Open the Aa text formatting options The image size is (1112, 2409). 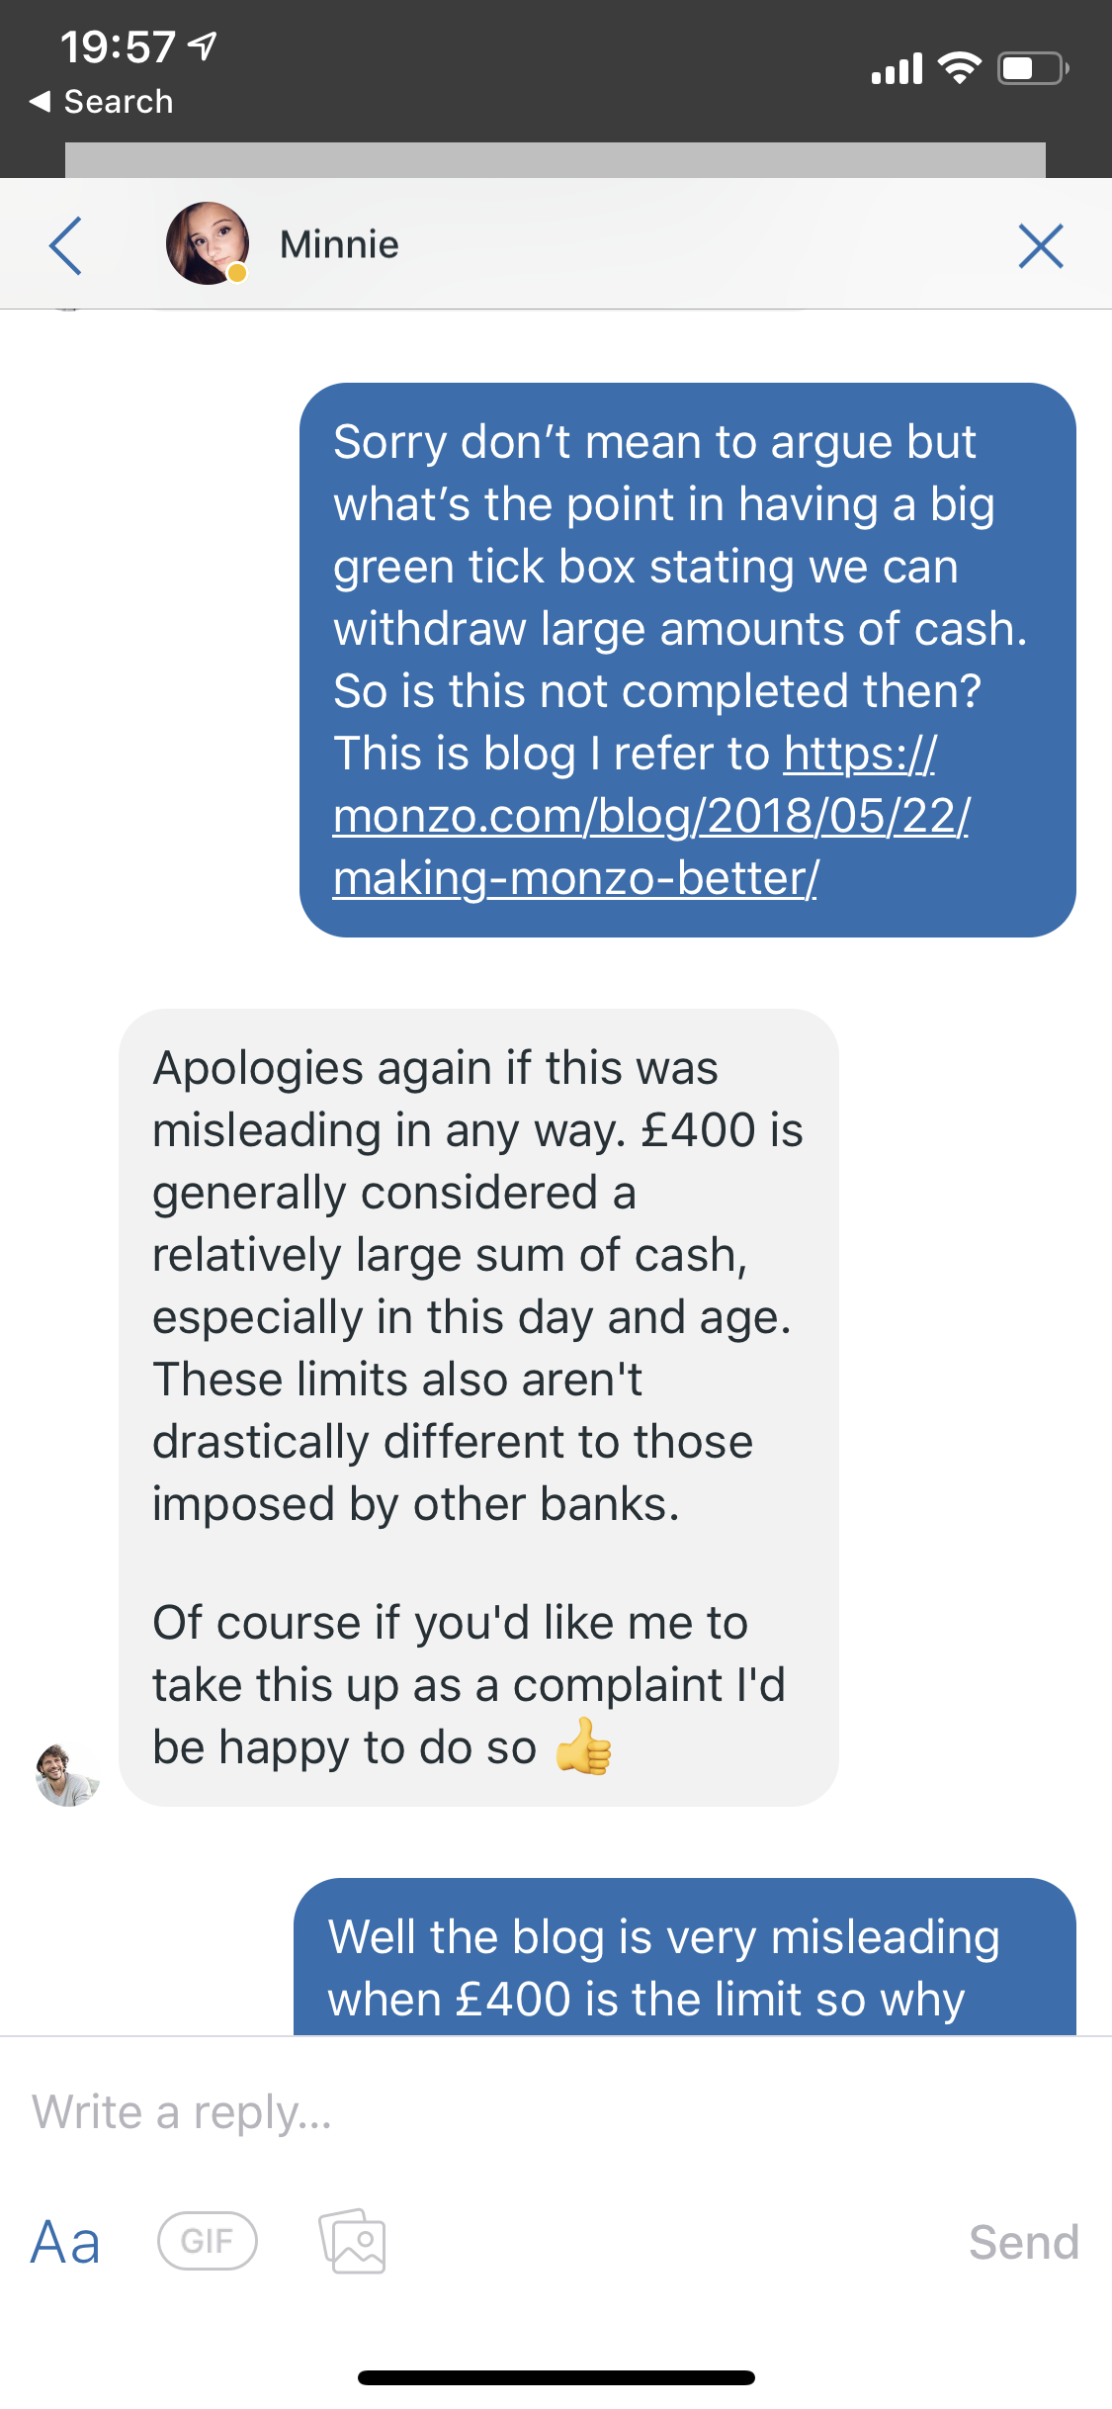pyautogui.click(x=65, y=2242)
